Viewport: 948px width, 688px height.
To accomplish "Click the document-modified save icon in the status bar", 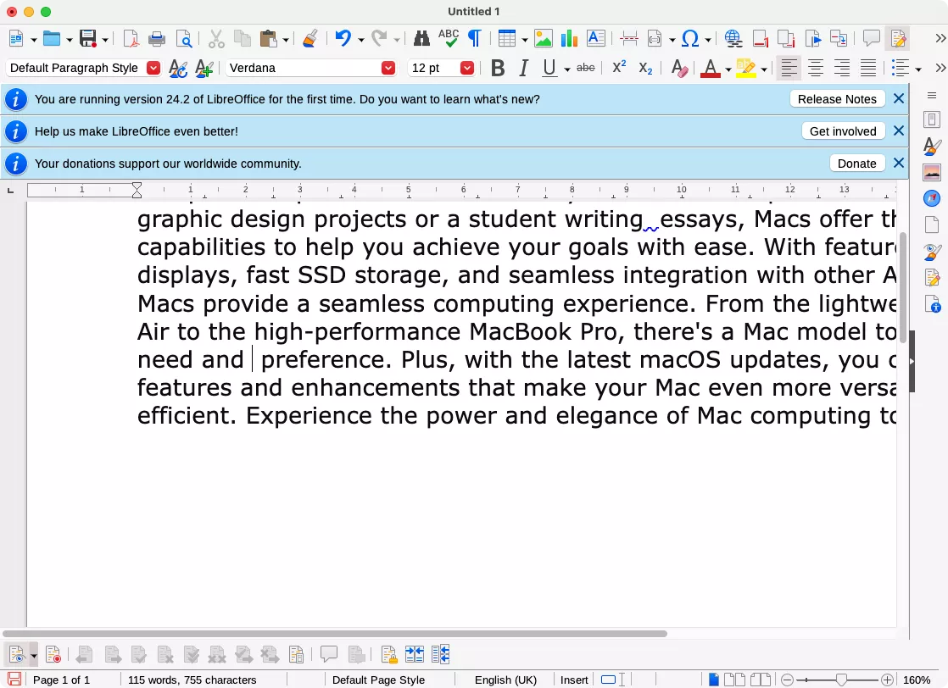I will (14, 680).
